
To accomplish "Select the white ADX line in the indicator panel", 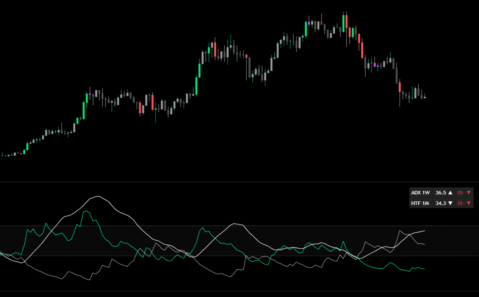I will [x=97, y=196].
